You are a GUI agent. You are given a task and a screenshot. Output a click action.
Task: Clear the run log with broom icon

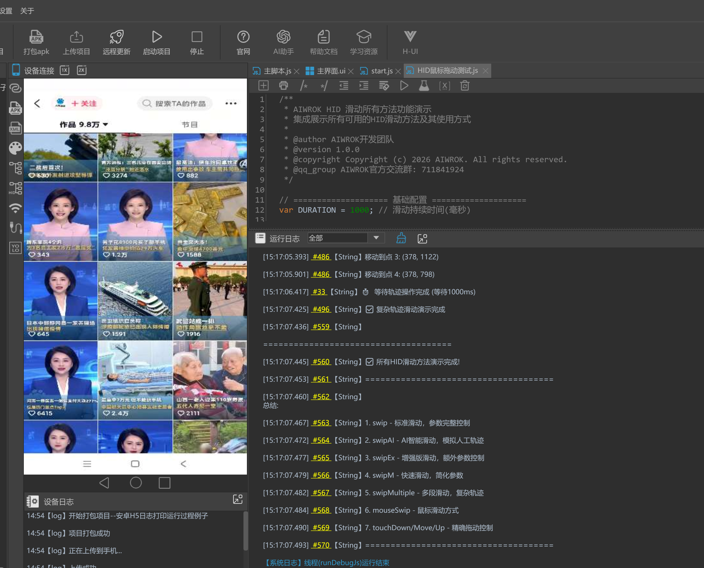coord(401,238)
